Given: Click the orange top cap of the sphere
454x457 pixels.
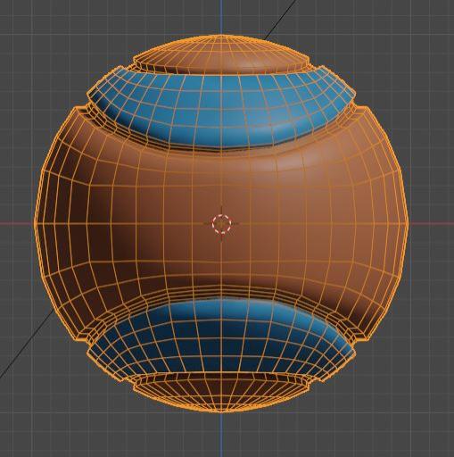Looking at the screenshot, I should coord(221,54).
